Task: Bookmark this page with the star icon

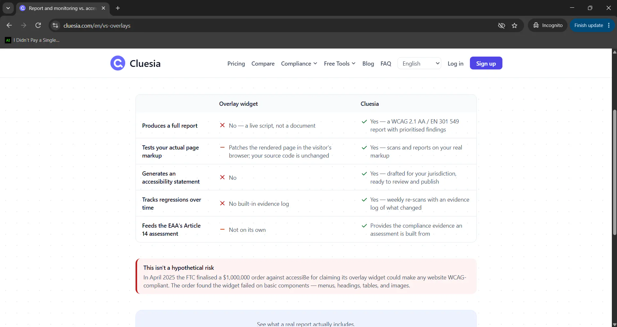Action: 514,25
